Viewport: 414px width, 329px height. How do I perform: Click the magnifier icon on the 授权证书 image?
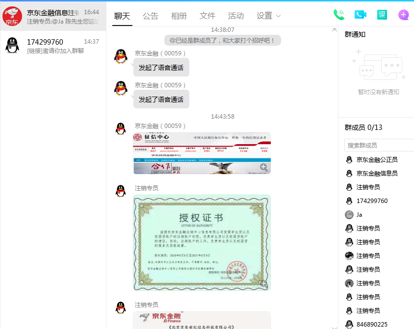point(264,283)
